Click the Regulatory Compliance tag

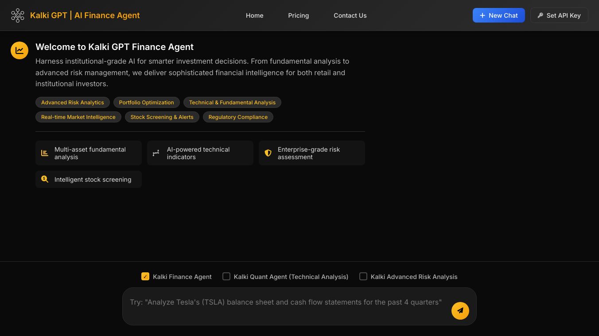pyautogui.click(x=238, y=117)
